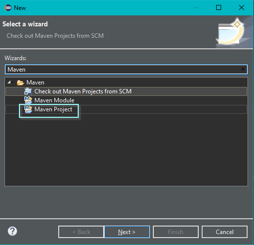Screen dimensions: 254x245
Task: Click the Maven Module wizard icon
Action: click(x=28, y=100)
